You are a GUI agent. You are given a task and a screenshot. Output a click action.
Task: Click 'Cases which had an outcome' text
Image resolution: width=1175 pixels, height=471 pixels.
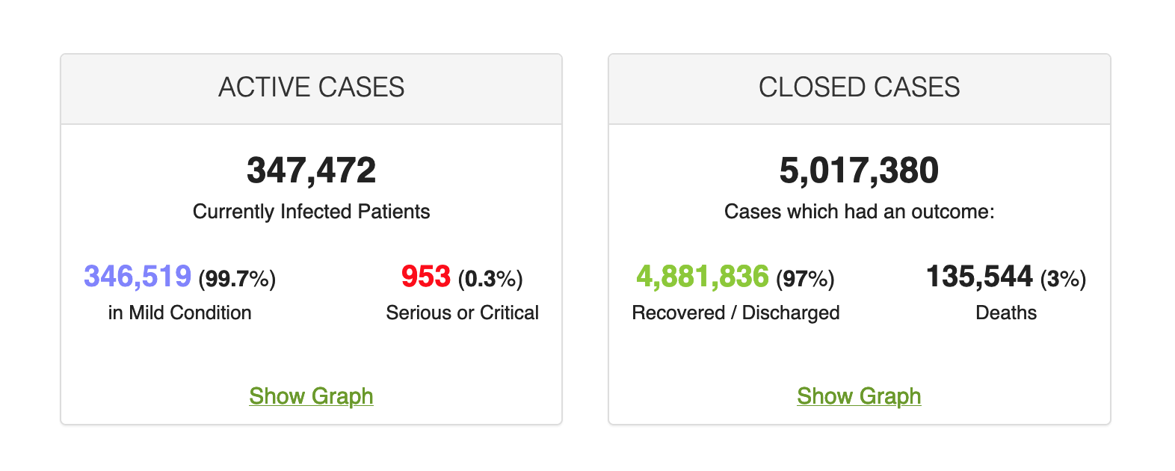[x=859, y=212]
